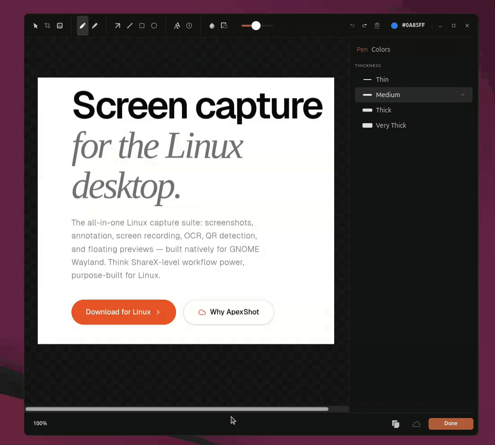Screen dimensions: 495x445
Task: Open the Colors tab
Action: (x=381, y=49)
